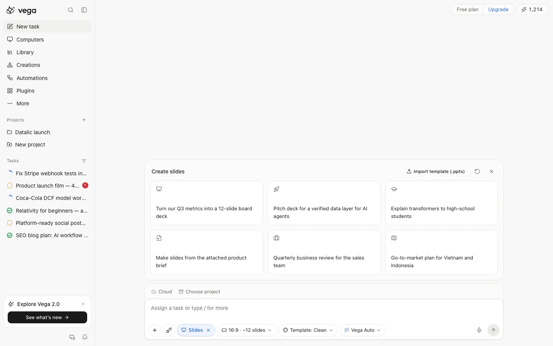Select the Explain transformers to high-school students card
Viewport: 553px width, 346px height.
(442, 203)
